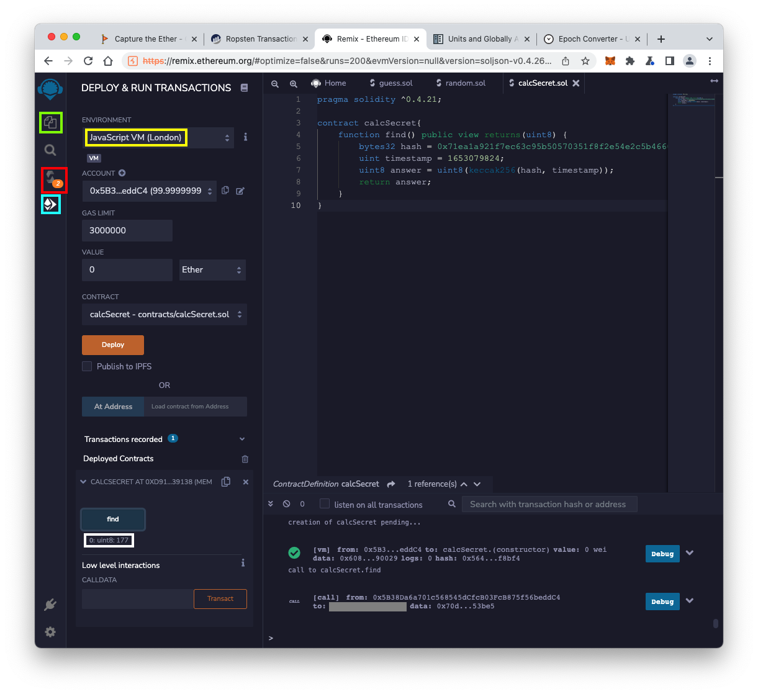Click the At Address button
The height and width of the screenshot is (694, 758).
(x=113, y=407)
